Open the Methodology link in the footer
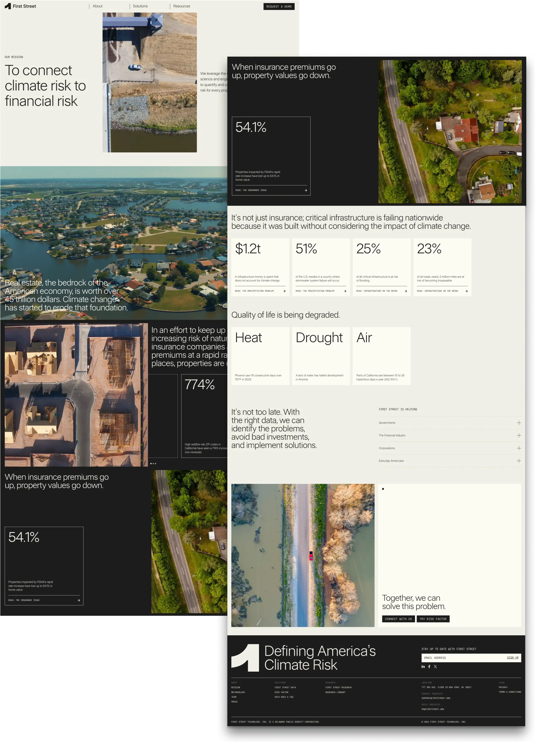This screenshot has height=742, width=535. click(x=238, y=693)
